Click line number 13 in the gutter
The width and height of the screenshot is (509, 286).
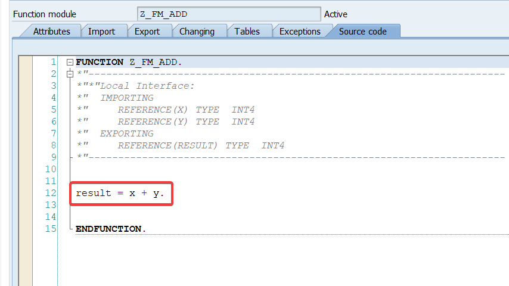point(51,205)
